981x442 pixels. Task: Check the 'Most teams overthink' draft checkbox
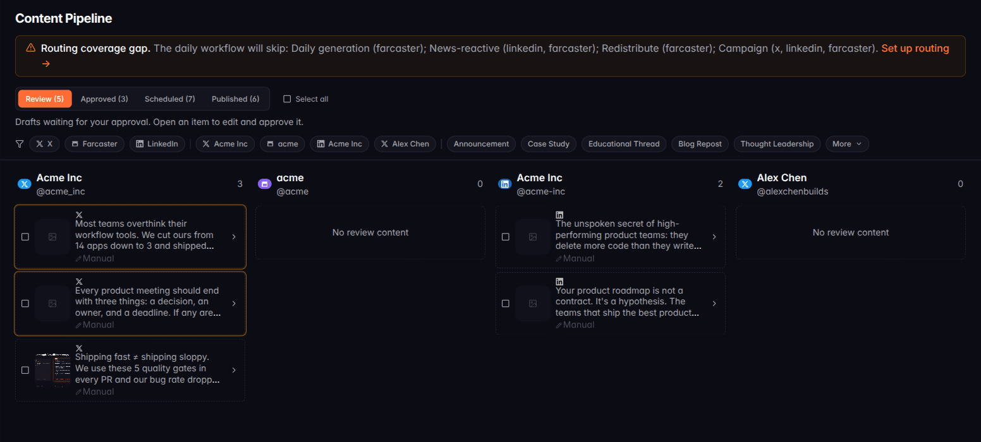pos(25,237)
